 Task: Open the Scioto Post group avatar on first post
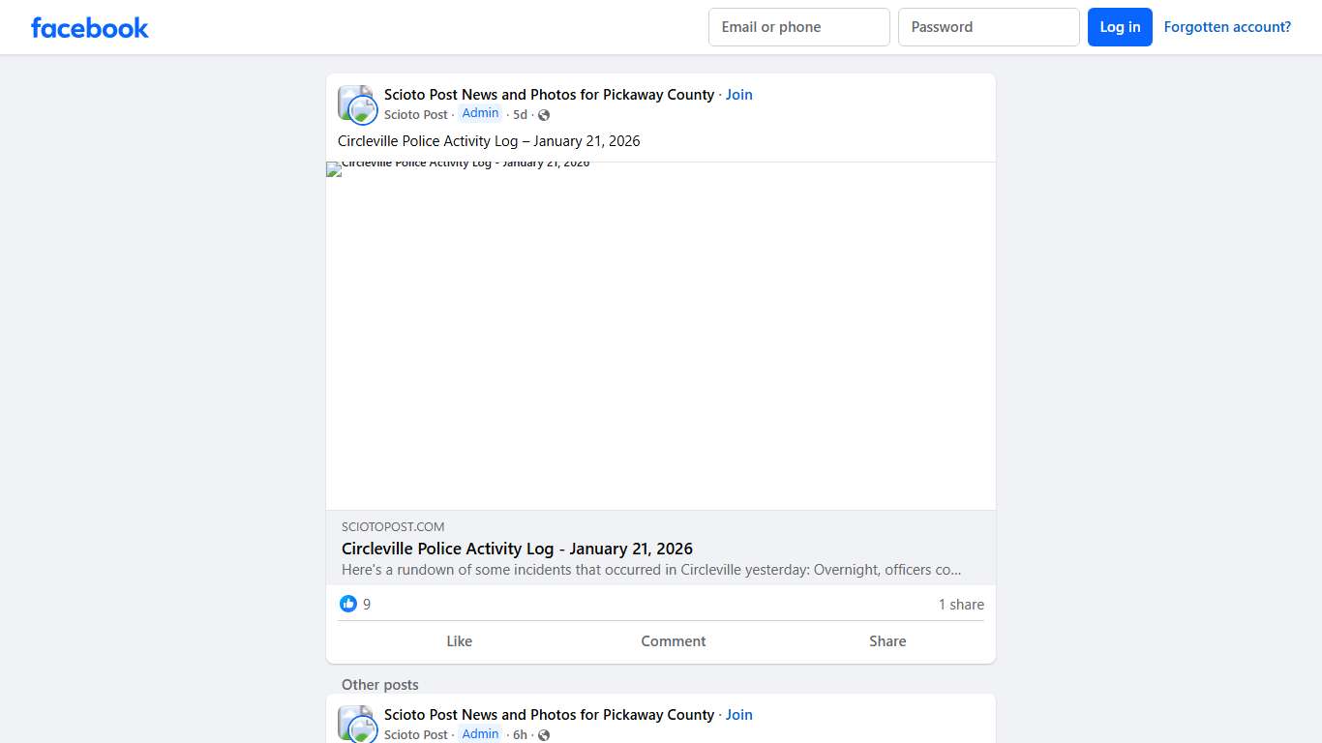click(356, 104)
